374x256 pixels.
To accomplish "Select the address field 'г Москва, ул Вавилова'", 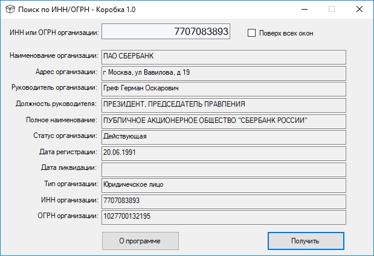I will coord(224,73).
